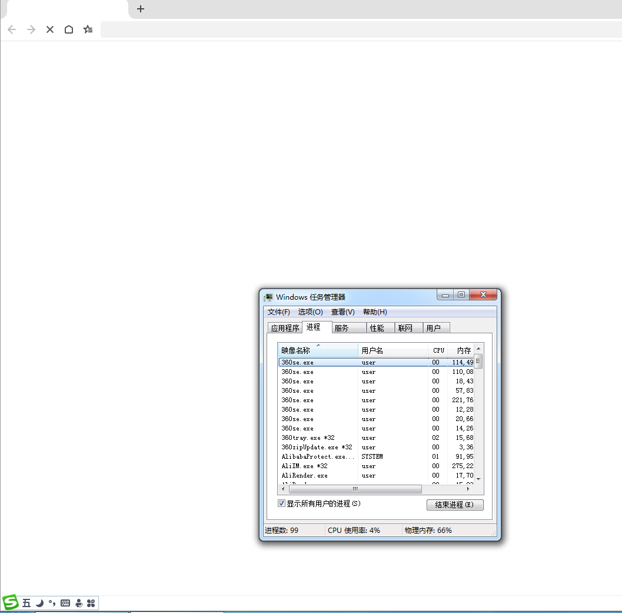Open a new tab with the plus icon
This screenshot has width=622, height=613.
pos(141,9)
